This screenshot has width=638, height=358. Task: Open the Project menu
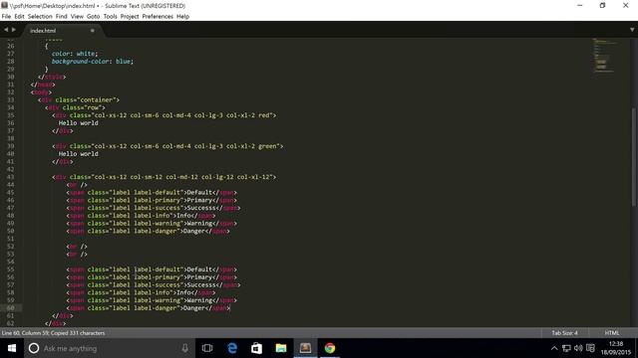tap(130, 17)
